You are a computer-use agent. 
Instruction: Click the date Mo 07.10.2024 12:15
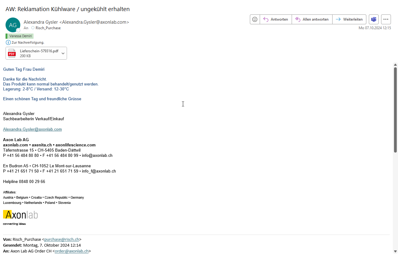(x=375, y=28)
